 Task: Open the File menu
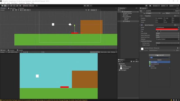pos(1,3)
